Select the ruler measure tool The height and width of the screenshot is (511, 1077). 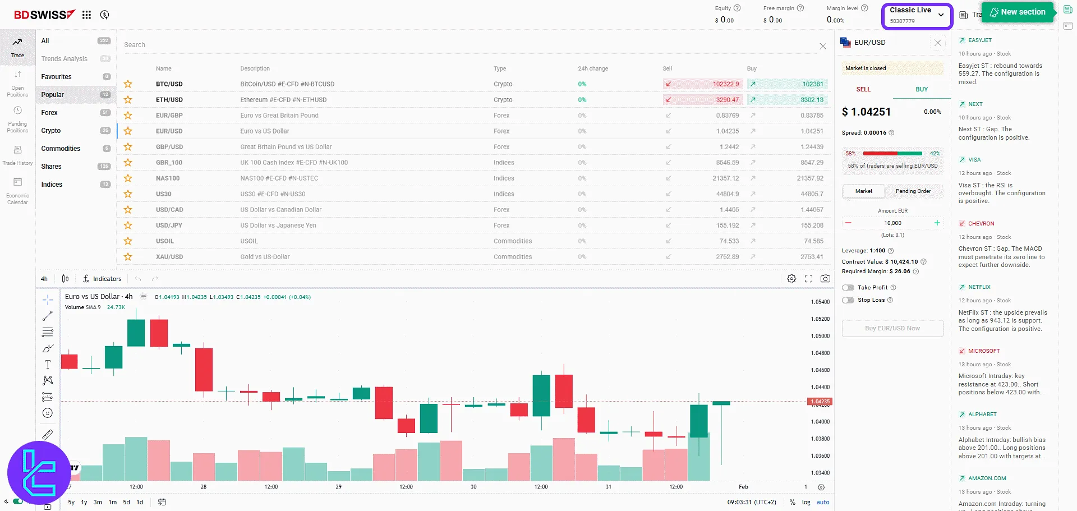click(48, 434)
